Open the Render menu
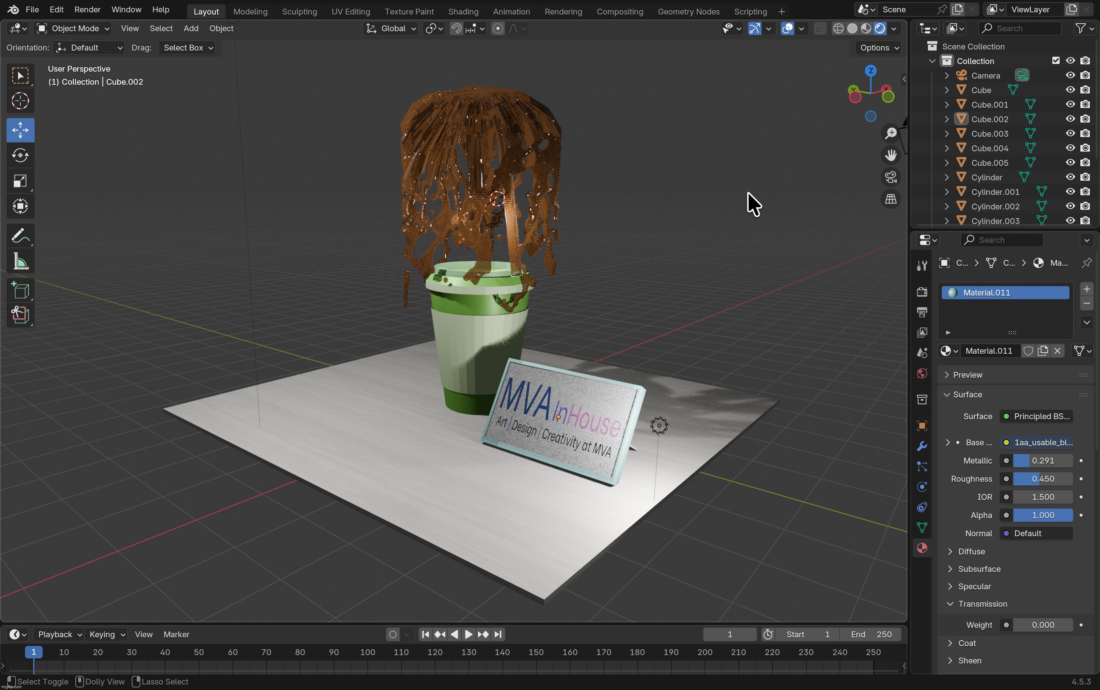The width and height of the screenshot is (1100, 690). [x=87, y=9]
